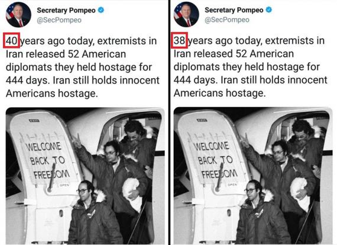Open the hostage photo in right tweet
Viewport: 337px width, 245px height.
253,176
